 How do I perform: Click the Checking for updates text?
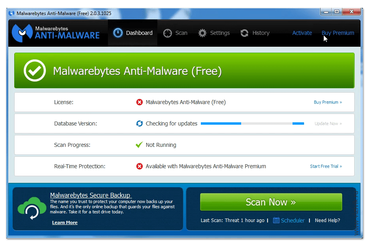[x=172, y=123]
